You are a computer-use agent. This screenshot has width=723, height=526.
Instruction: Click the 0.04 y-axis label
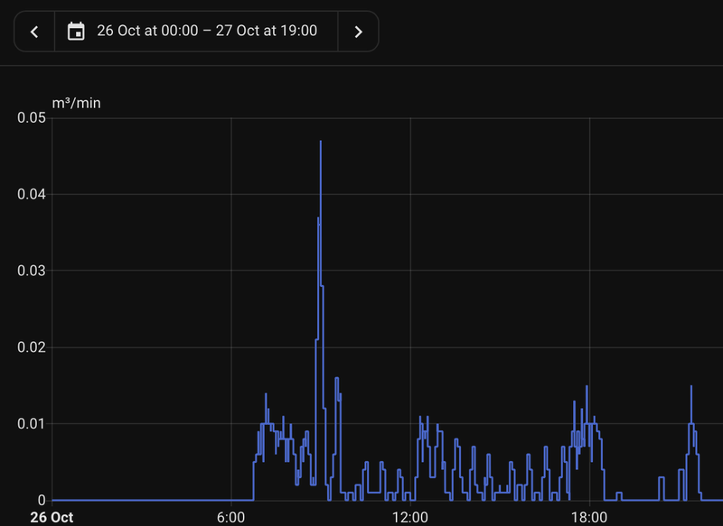[x=32, y=194]
